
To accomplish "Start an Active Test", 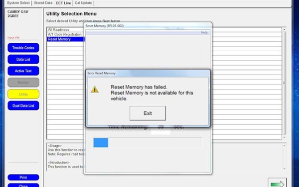I will point(23,71).
